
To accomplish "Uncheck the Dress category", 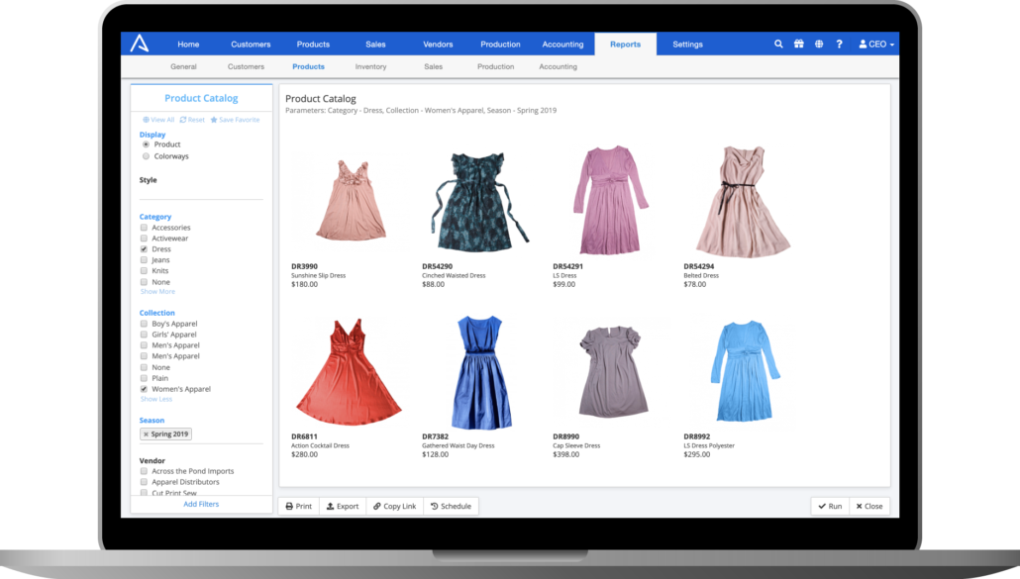I will coord(144,248).
